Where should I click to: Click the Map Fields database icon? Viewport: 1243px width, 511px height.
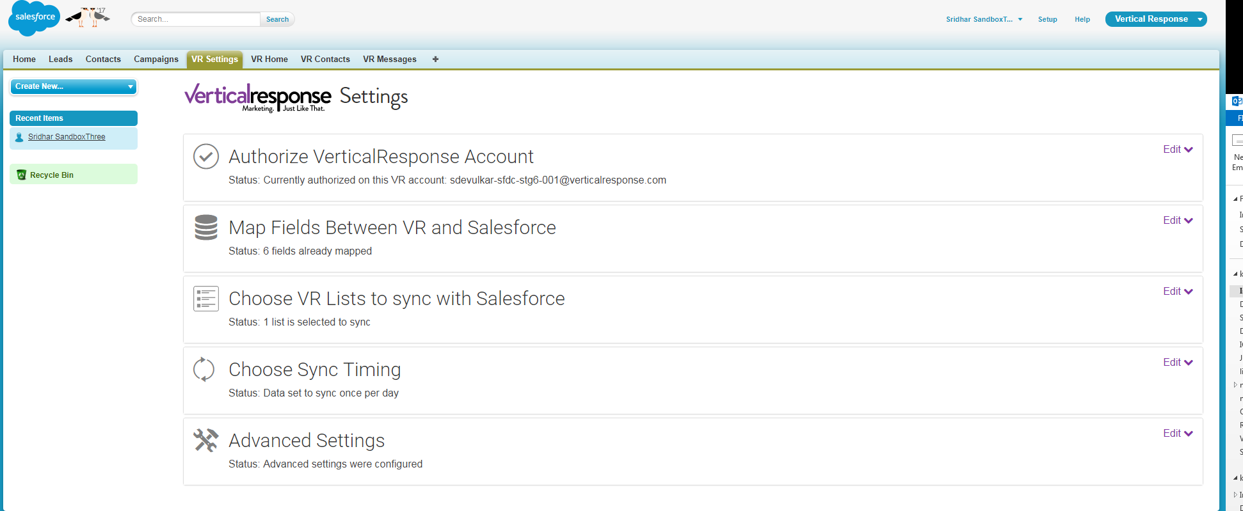(x=206, y=228)
